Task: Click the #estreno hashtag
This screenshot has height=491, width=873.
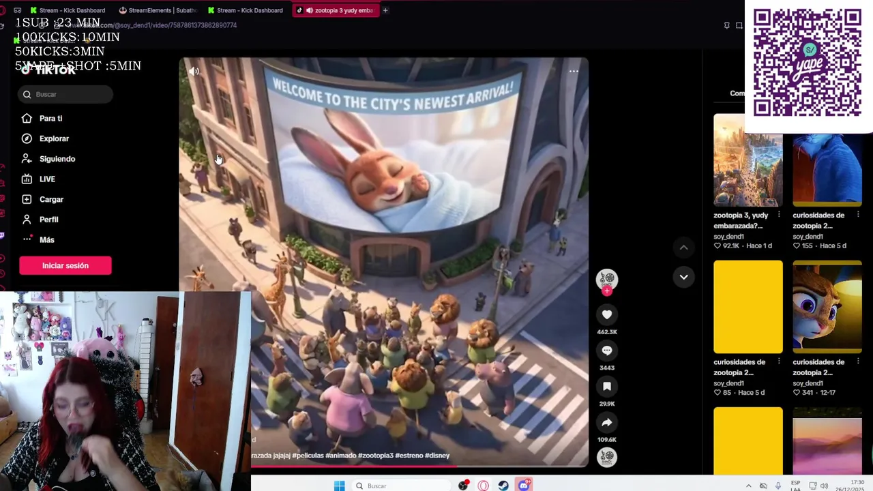Action: click(x=409, y=456)
